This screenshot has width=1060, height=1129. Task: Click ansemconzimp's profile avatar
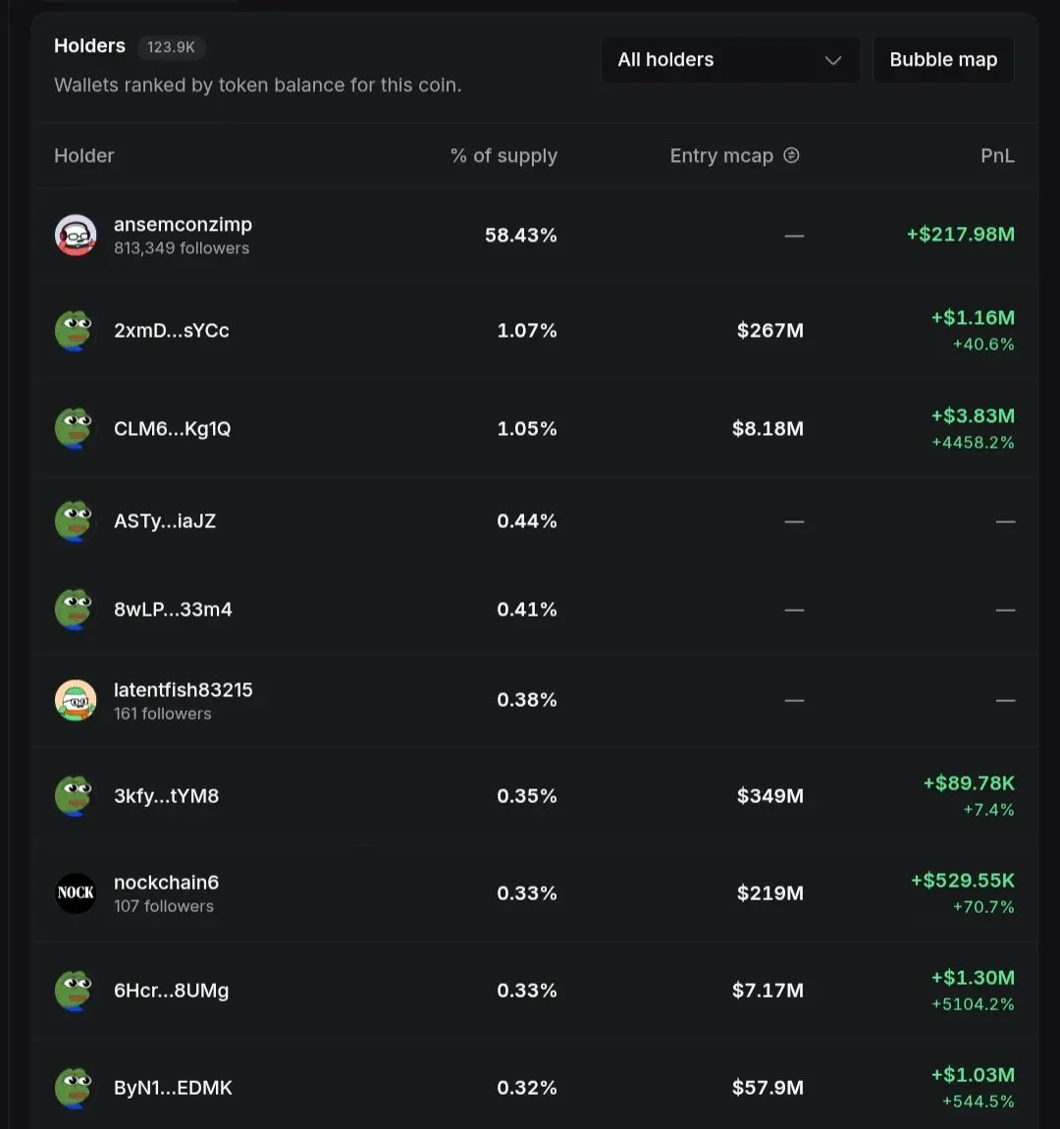pos(76,235)
